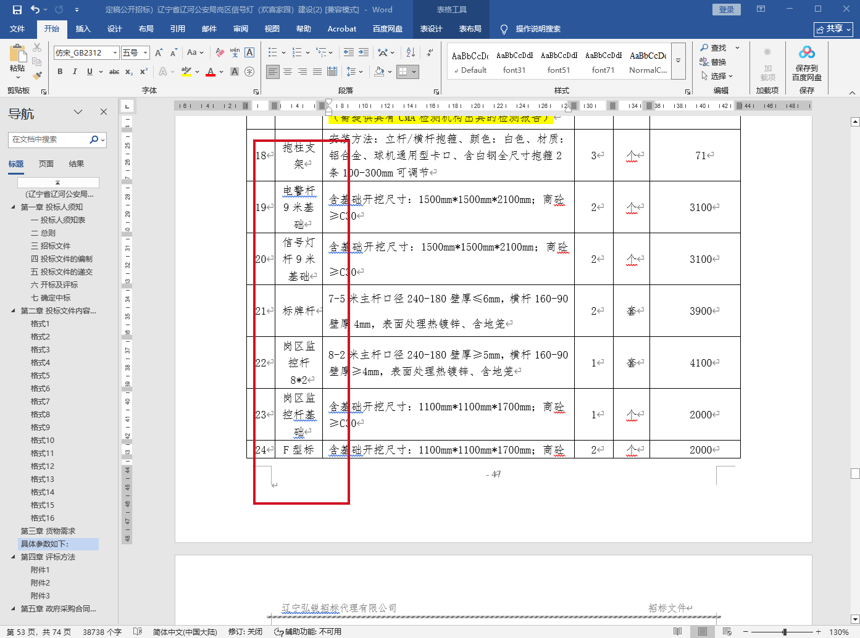The image size is (860, 638).
Task: Click the text highlight color yellow swatch
Action: pyautogui.click(x=186, y=72)
